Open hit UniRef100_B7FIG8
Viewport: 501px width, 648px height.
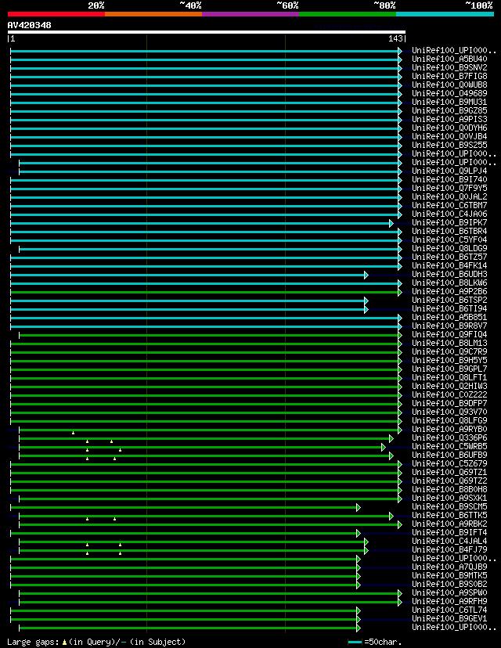pyautogui.click(x=449, y=77)
